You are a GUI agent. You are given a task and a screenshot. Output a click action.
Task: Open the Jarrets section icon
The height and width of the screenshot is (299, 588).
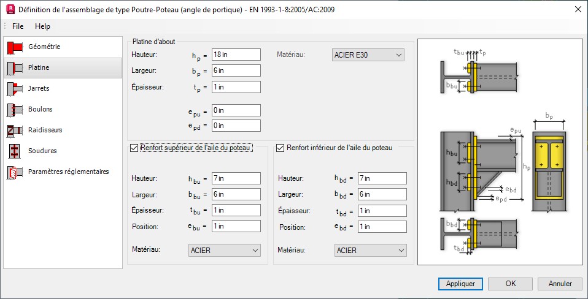click(x=14, y=89)
